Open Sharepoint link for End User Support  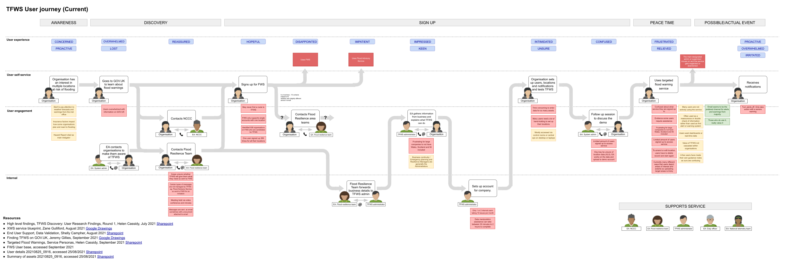(115, 233)
